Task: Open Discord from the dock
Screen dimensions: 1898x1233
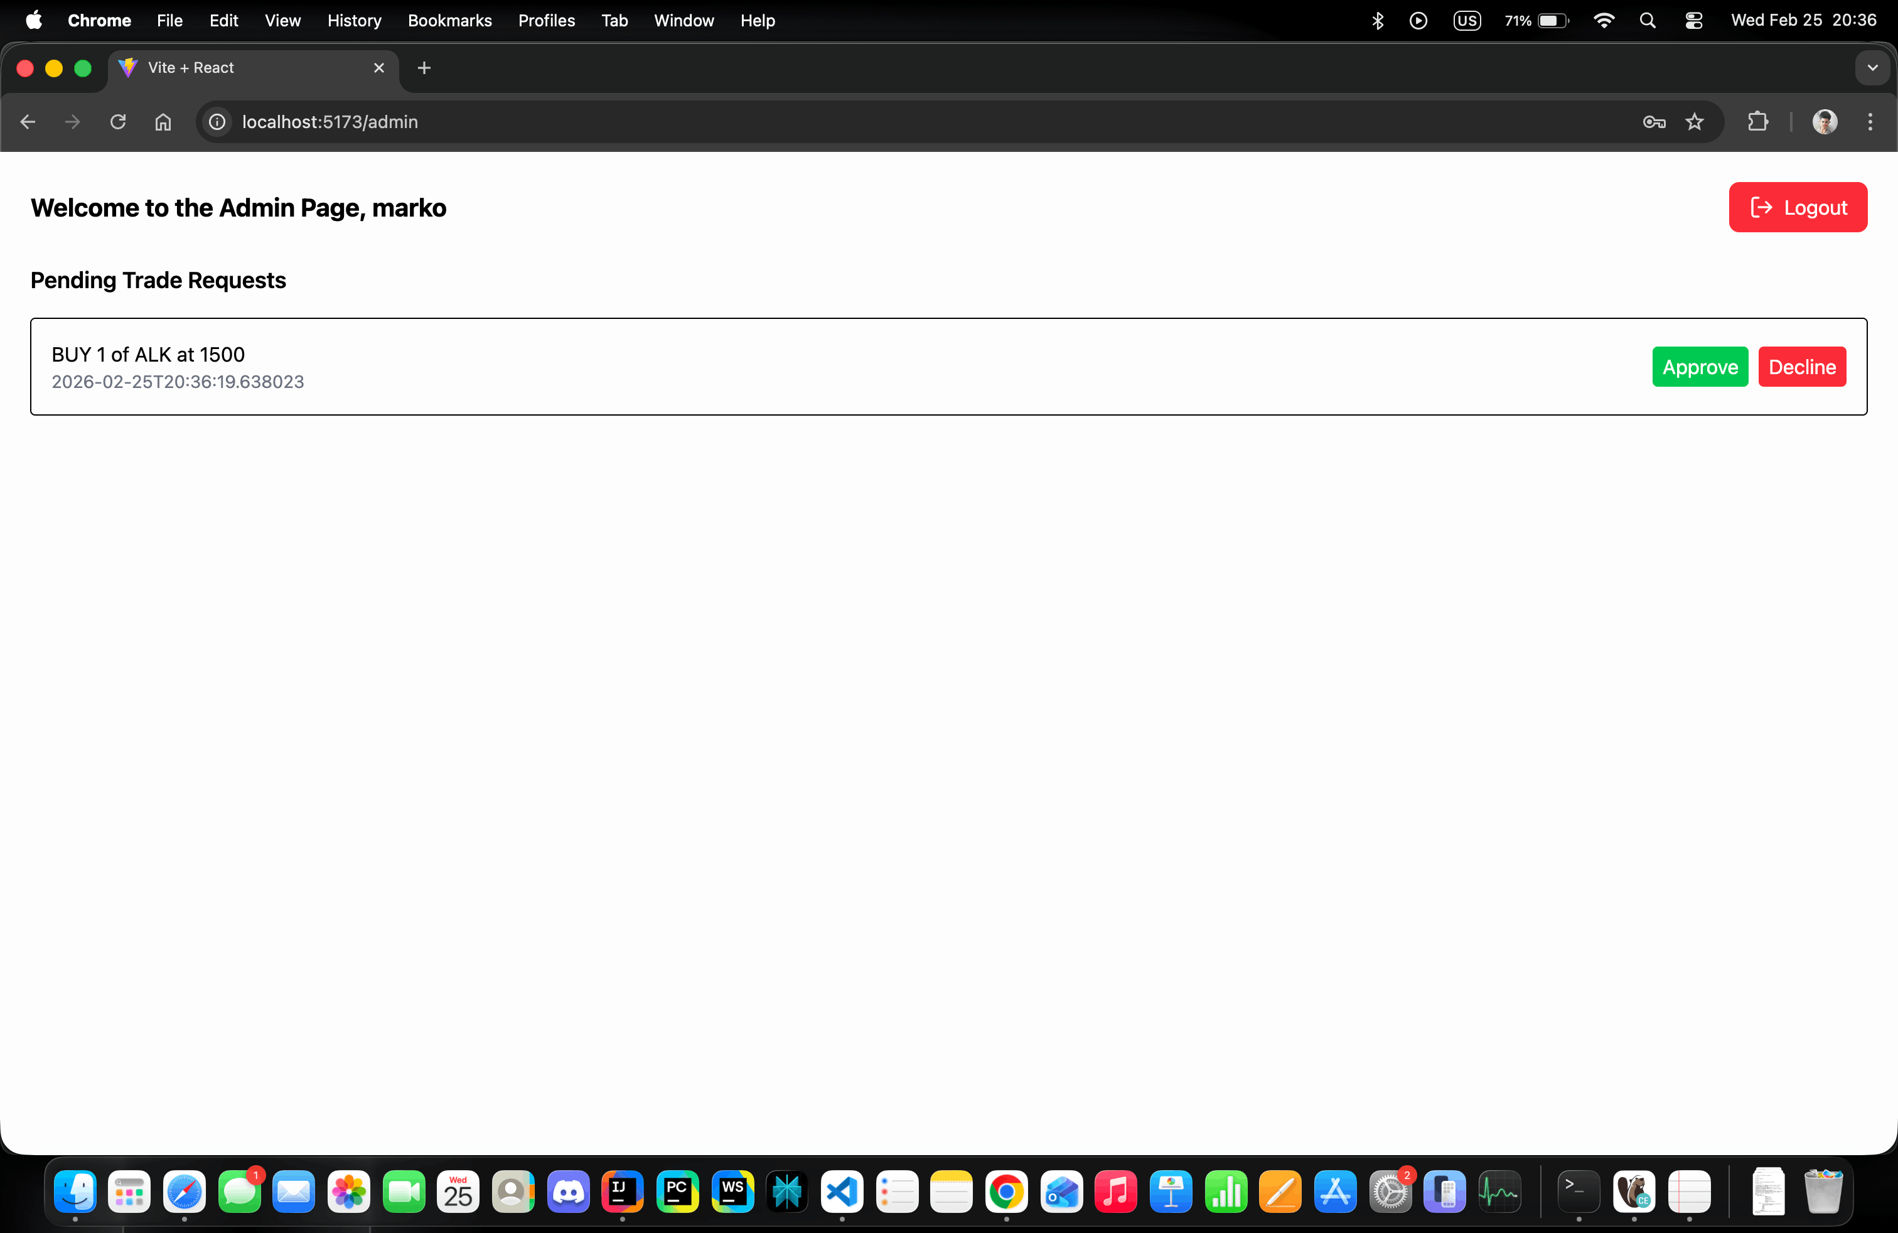Action: click(x=568, y=1192)
